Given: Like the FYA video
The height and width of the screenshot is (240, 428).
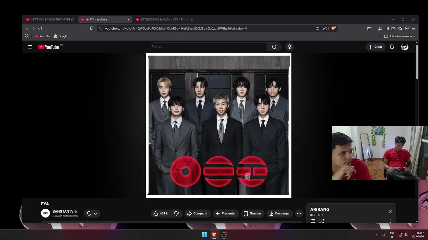Looking at the screenshot, I should pyautogui.click(x=160, y=213).
